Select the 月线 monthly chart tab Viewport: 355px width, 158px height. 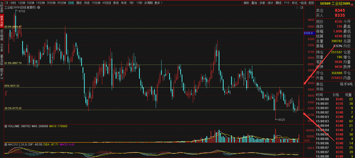[87, 3]
